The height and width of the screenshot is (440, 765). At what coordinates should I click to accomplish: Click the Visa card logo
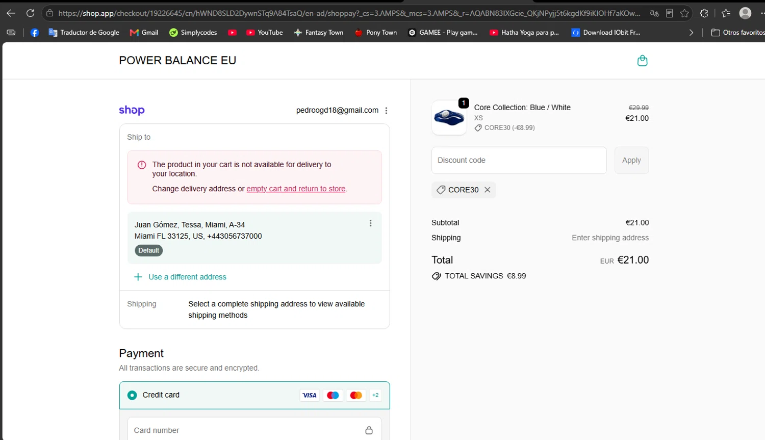point(310,395)
